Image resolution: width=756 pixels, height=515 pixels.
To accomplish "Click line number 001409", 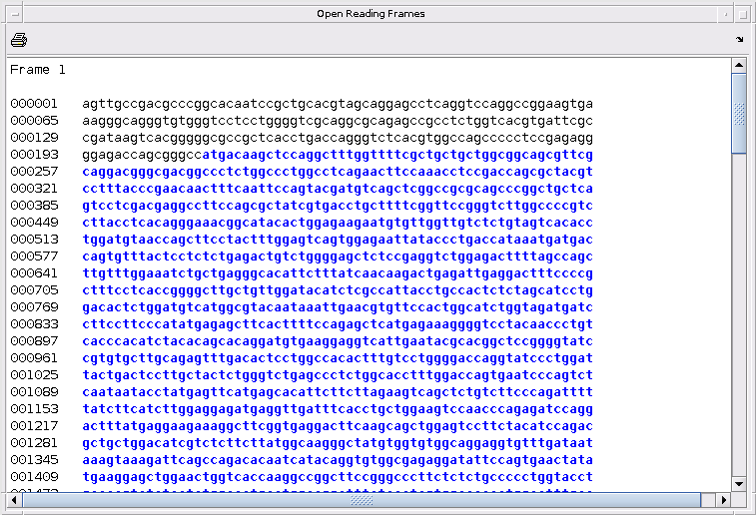I will [34, 476].
